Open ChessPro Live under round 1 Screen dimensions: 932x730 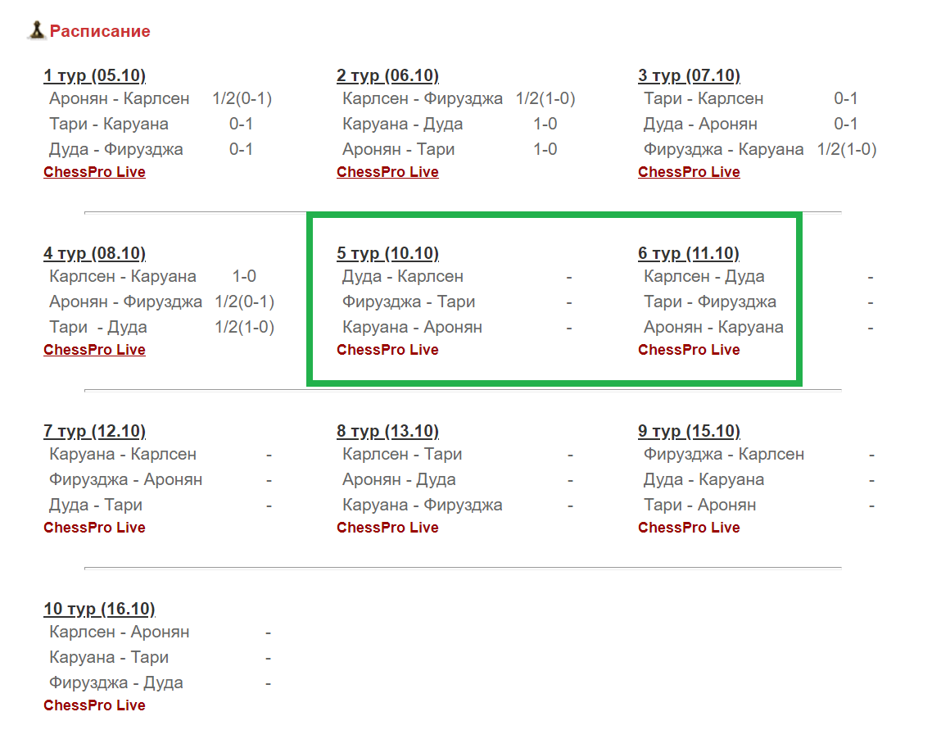[94, 172]
